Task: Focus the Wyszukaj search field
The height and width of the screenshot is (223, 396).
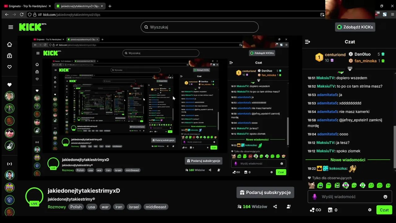Action: coord(200,27)
